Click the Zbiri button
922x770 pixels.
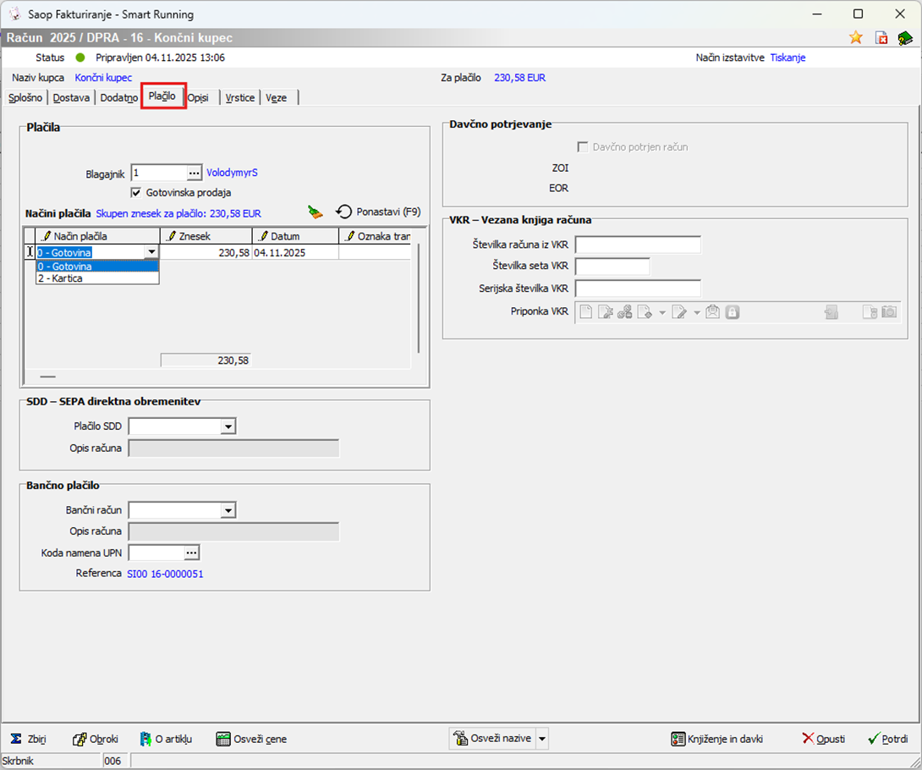28,739
